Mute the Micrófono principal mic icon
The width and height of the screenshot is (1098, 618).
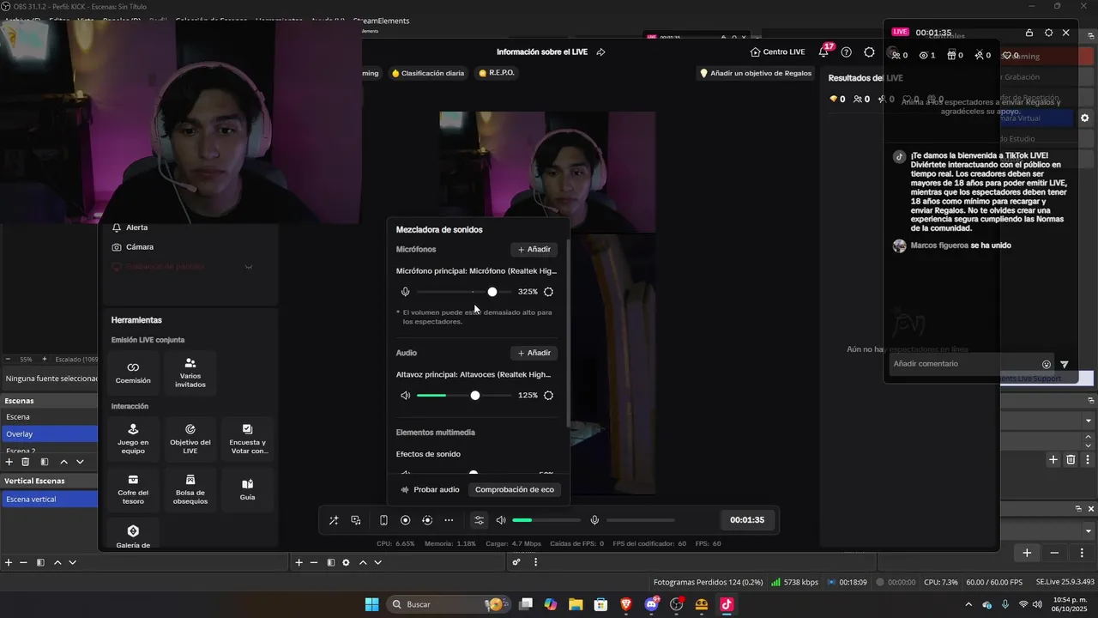[405, 292]
